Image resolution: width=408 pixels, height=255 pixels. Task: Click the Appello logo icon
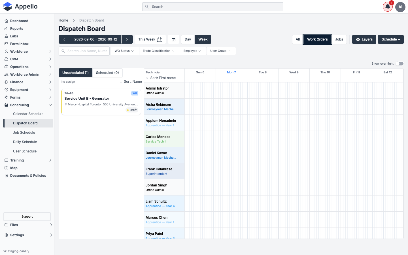[x=8, y=7]
